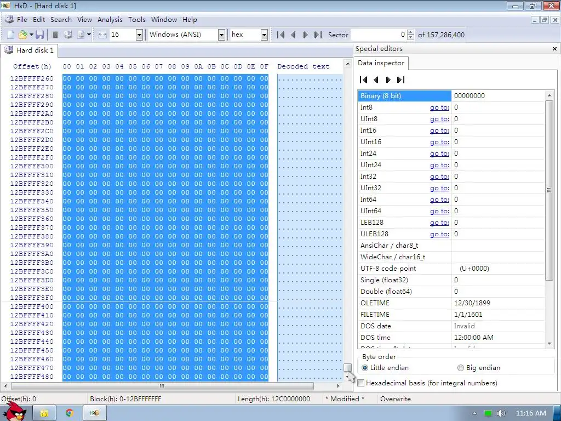This screenshot has height=421, width=561.
Task: Click the ULEB128 go to link
Action: [x=439, y=234]
